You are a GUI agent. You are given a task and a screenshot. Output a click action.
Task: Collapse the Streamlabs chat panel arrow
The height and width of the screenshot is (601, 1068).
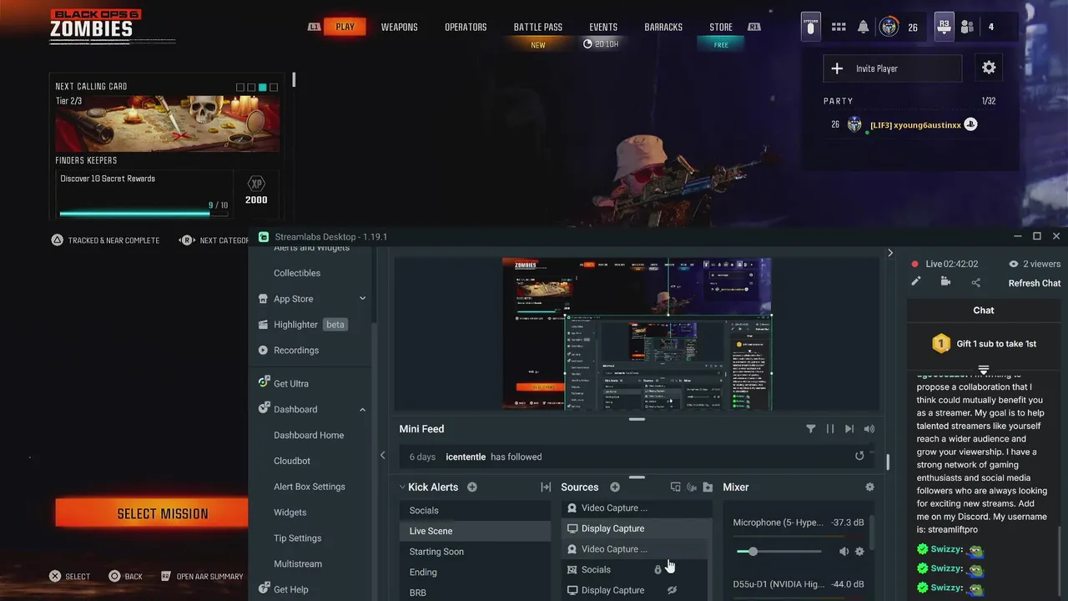tap(890, 253)
